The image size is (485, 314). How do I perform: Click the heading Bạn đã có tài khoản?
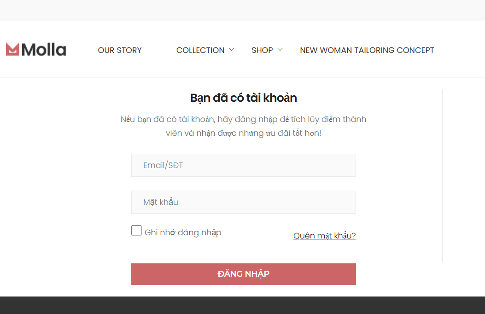click(244, 98)
